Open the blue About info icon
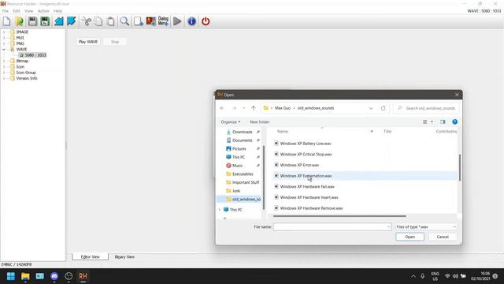Screen dimensions: 504x284 (x=192, y=21)
